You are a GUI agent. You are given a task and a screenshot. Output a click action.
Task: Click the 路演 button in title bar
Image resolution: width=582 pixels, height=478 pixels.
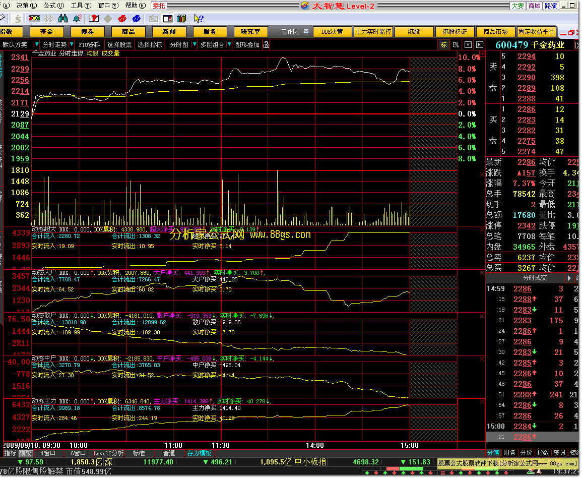pyautogui.click(x=551, y=6)
